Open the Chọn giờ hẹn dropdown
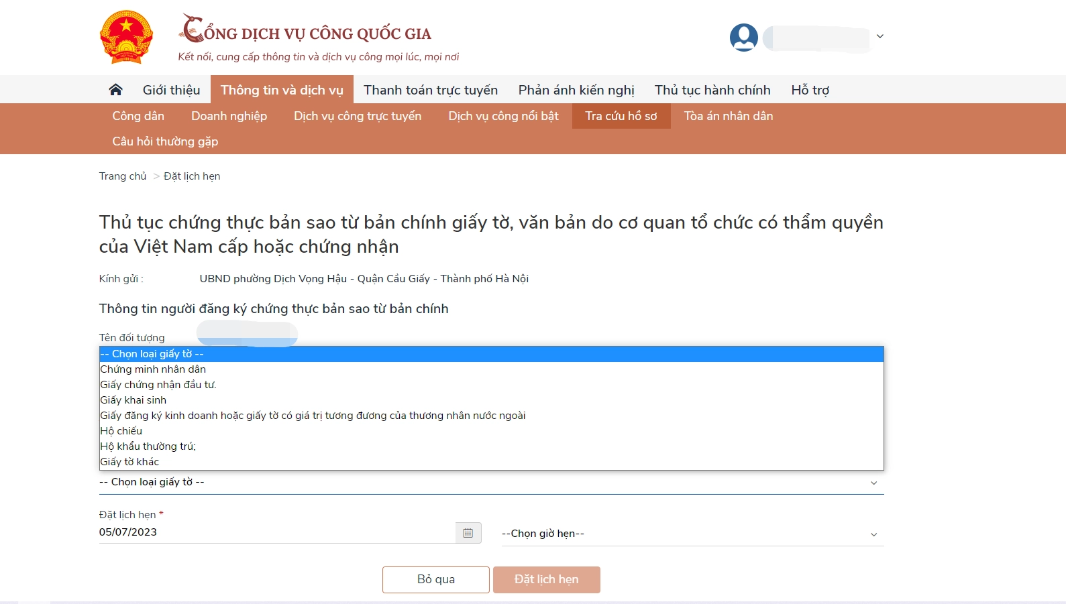Viewport: 1066px width, 604px height. (x=693, y=534)
